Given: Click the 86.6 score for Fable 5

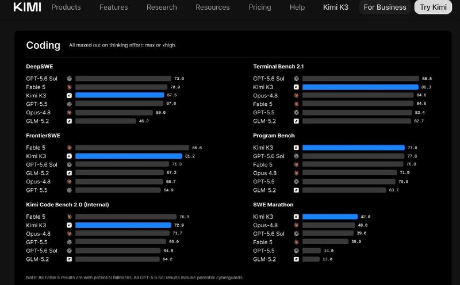Looking at the screenshot, I should [x=197, y=148].
